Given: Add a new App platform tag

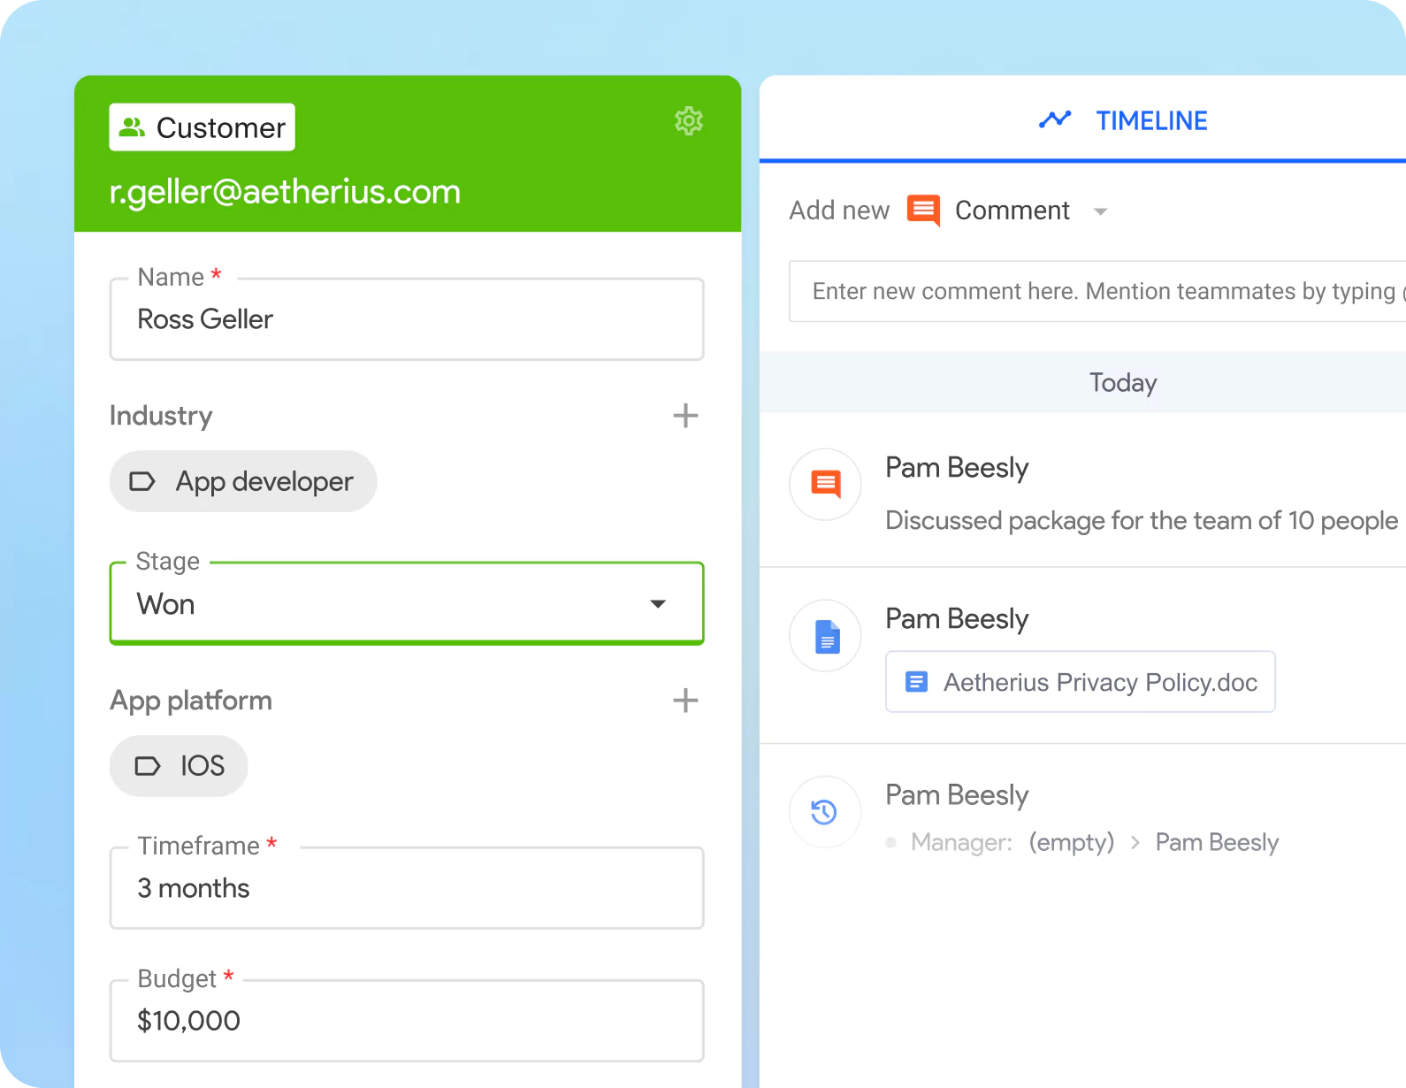Looking at the screenshot, I should 685,701.
